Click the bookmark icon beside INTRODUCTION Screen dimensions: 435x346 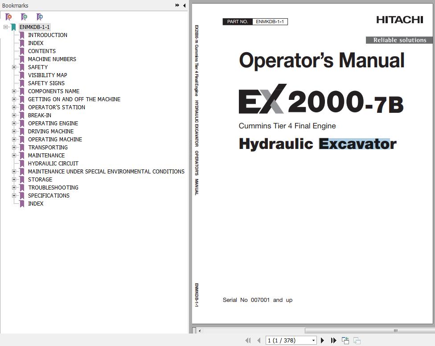coord(22,35)
